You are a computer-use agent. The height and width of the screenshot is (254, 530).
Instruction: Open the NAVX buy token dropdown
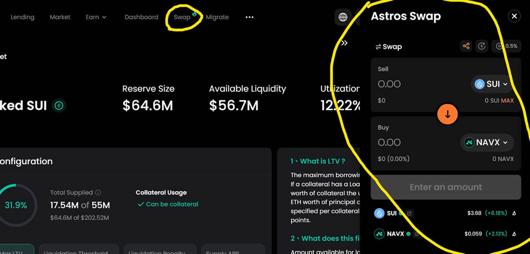pos(487,143)
